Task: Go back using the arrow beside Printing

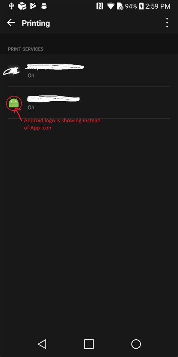Action: click(11, 23)
